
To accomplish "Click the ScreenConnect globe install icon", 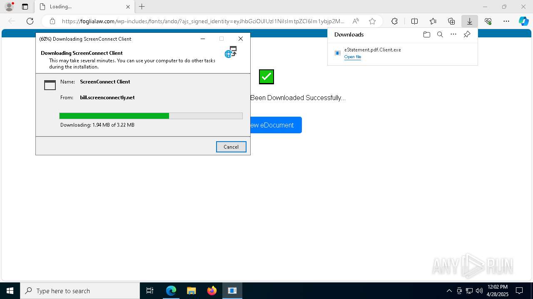I will (231, 52).
